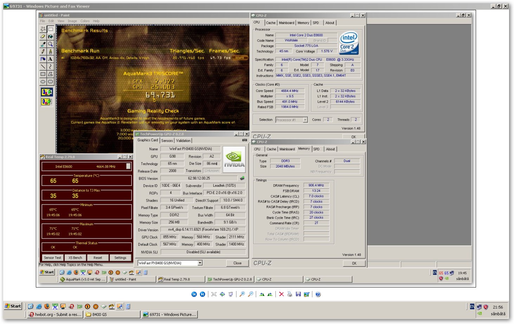Image resolution: width=514 pixels, height=324 pixels.
Task: Expand the WinFast PX8400 GS card dropdown
Action: (200, 263)
